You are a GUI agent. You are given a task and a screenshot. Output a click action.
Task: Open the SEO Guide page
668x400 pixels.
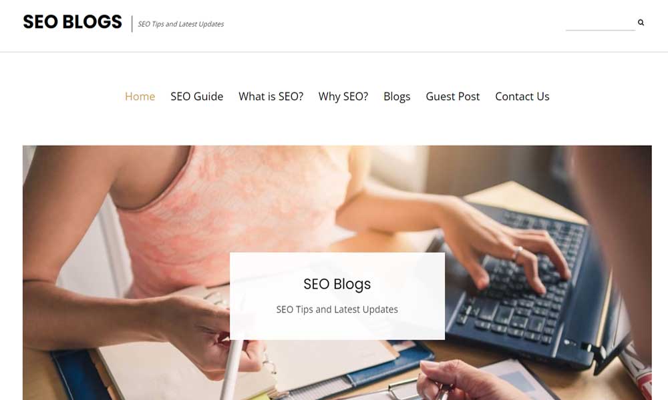pyautogui.click(x=197, y=97)
